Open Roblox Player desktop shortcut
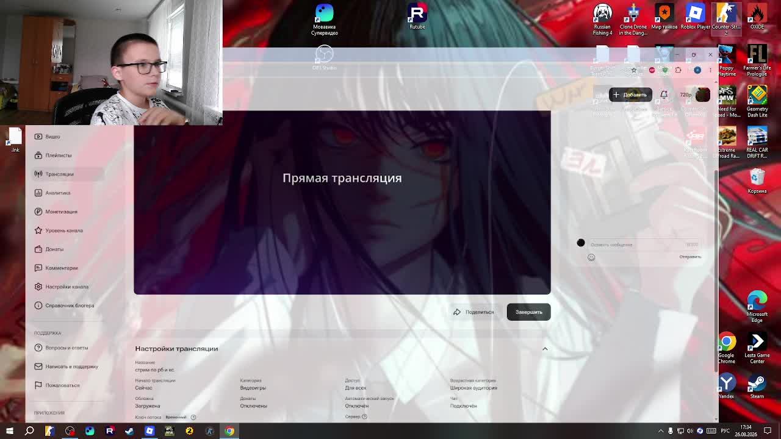781x439 pixels. tap(696, 17)
